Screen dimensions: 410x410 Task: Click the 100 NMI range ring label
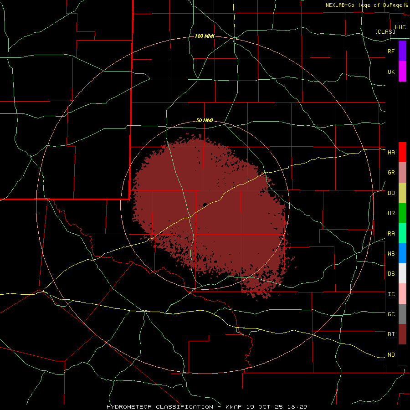pos(205,36)
